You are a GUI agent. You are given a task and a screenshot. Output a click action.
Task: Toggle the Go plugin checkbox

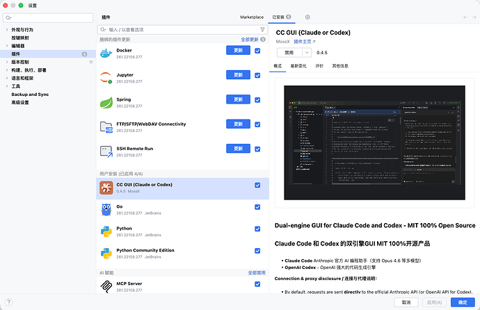(x=257, y=207)
